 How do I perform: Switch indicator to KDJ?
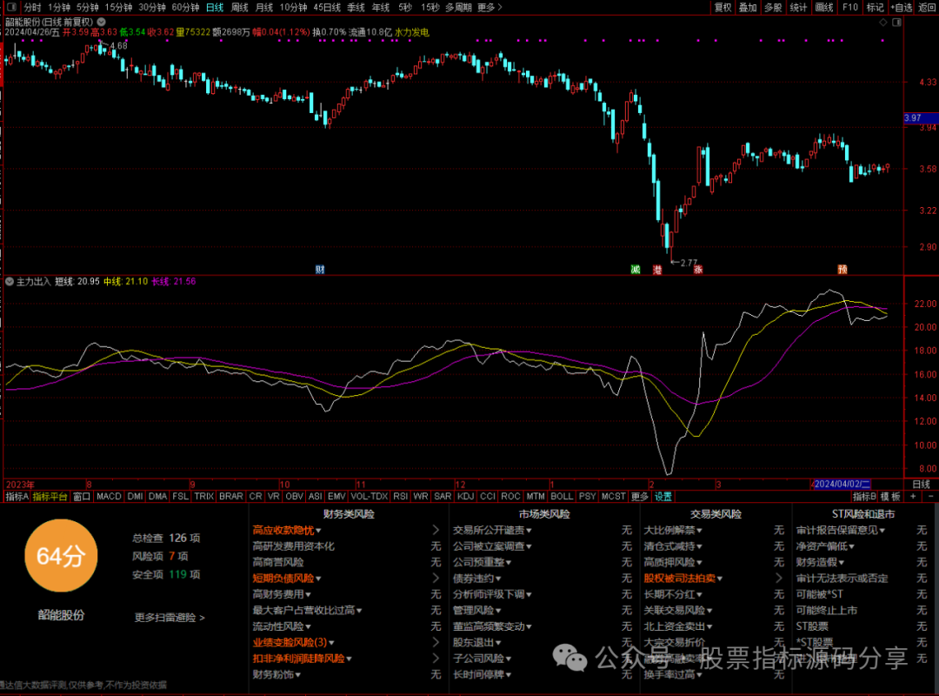(x=465, y=497)
